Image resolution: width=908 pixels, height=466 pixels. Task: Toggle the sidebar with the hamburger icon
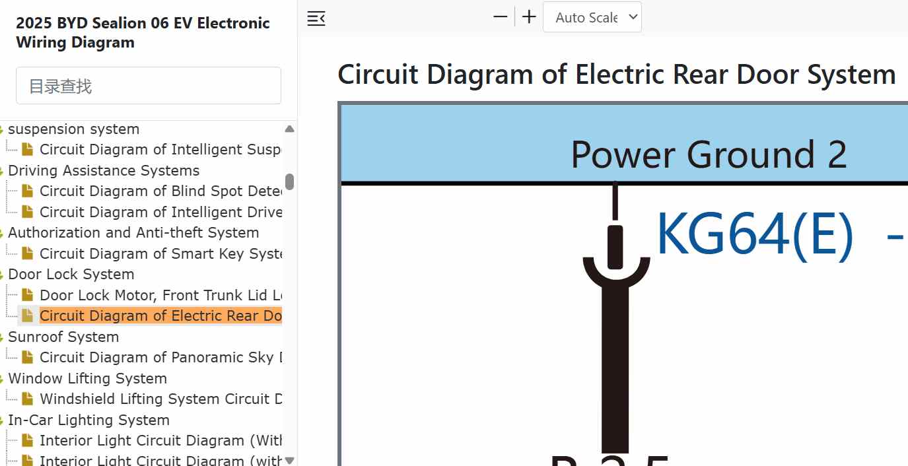click(x=316, y=18)
